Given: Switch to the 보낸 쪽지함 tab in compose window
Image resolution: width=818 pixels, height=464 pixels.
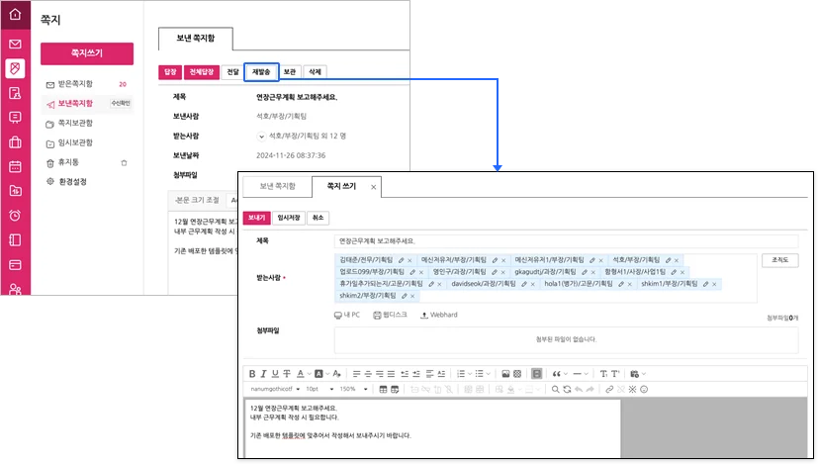Looking at the screenshot, I should (277, 186).
